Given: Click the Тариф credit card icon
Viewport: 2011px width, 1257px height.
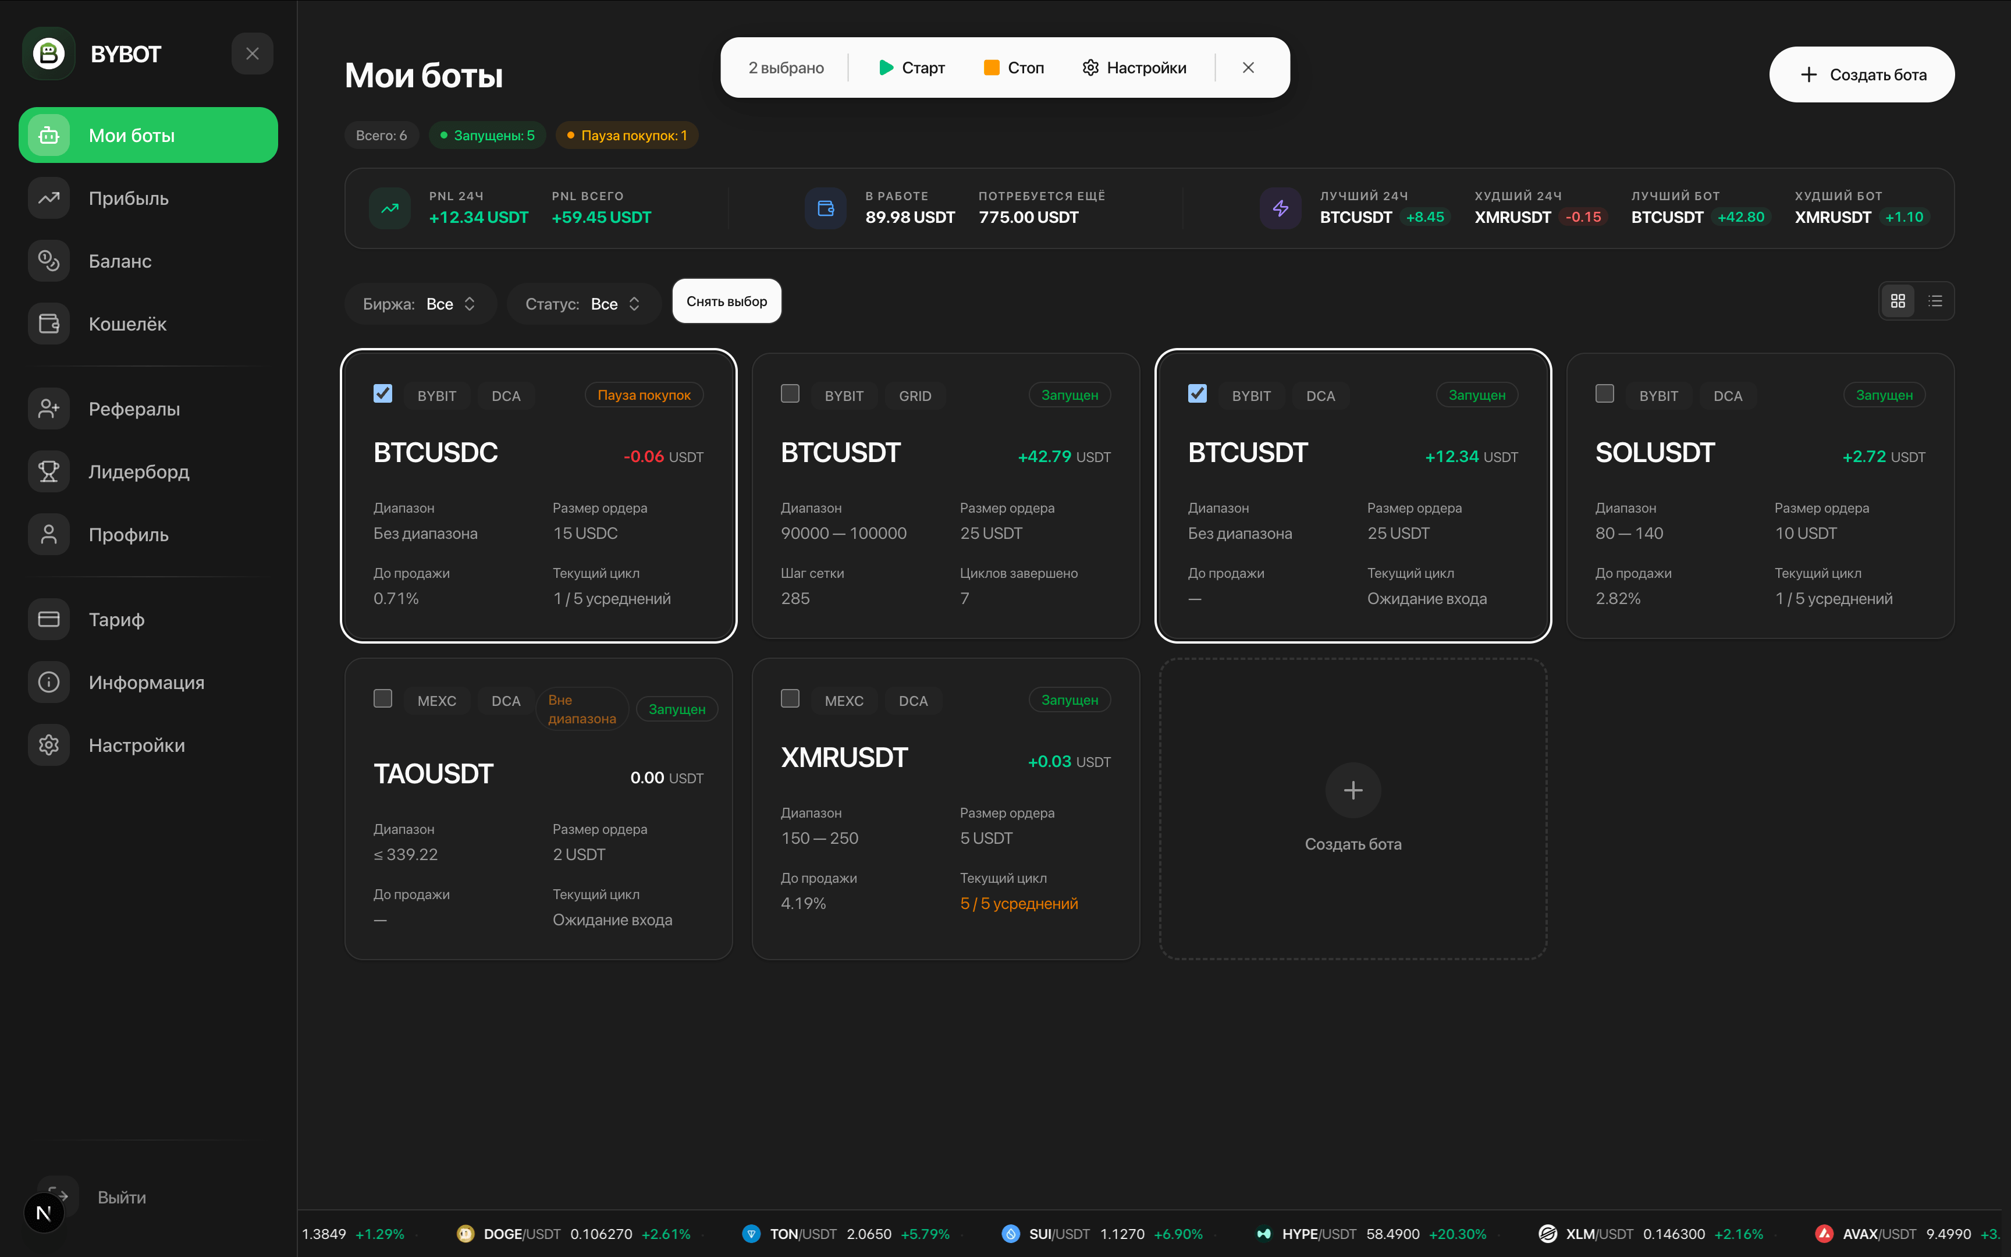Looking at the screenshot, I should tap(49, 619).
